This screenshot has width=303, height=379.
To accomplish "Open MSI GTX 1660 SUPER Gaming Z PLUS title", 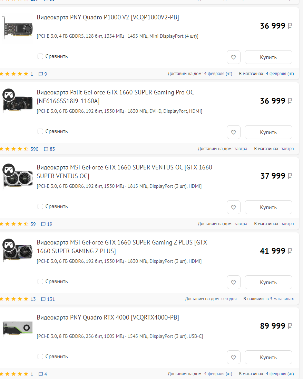I will 122,247.
